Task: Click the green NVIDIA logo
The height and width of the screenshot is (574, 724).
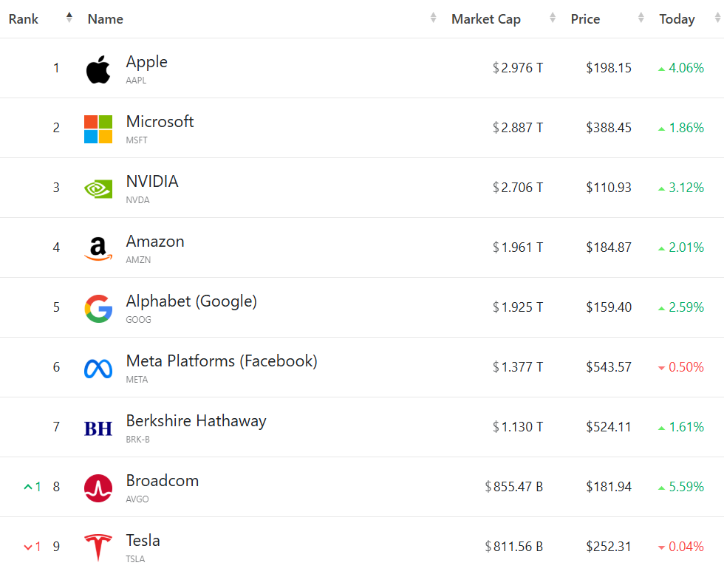Action: point(98,189)
